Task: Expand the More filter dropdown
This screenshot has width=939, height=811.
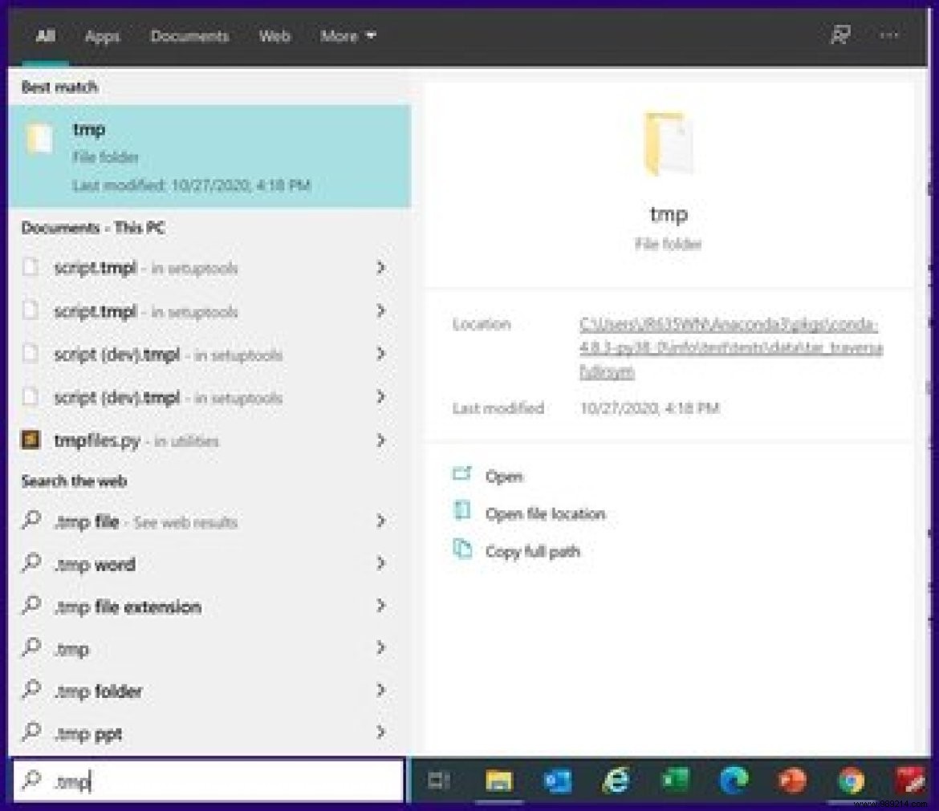Action: (348, 36)
